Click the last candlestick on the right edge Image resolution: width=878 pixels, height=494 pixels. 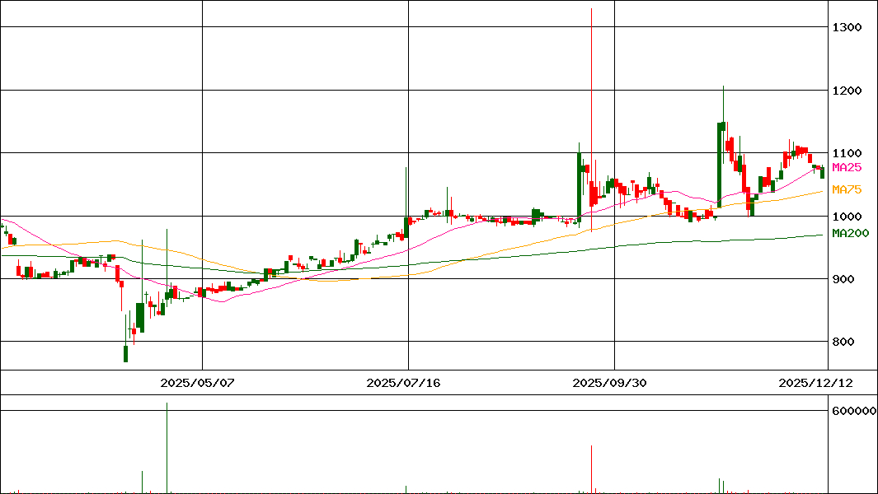(822, 172)
